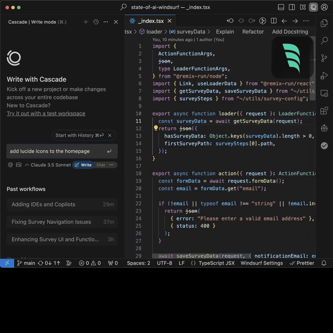Open Cascade conversation history clock icon
This screenshot has height=333, width=333.
tap(96, 22)
